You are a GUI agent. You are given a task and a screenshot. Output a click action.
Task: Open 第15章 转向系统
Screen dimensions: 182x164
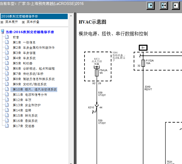click(x=25, y=116)
